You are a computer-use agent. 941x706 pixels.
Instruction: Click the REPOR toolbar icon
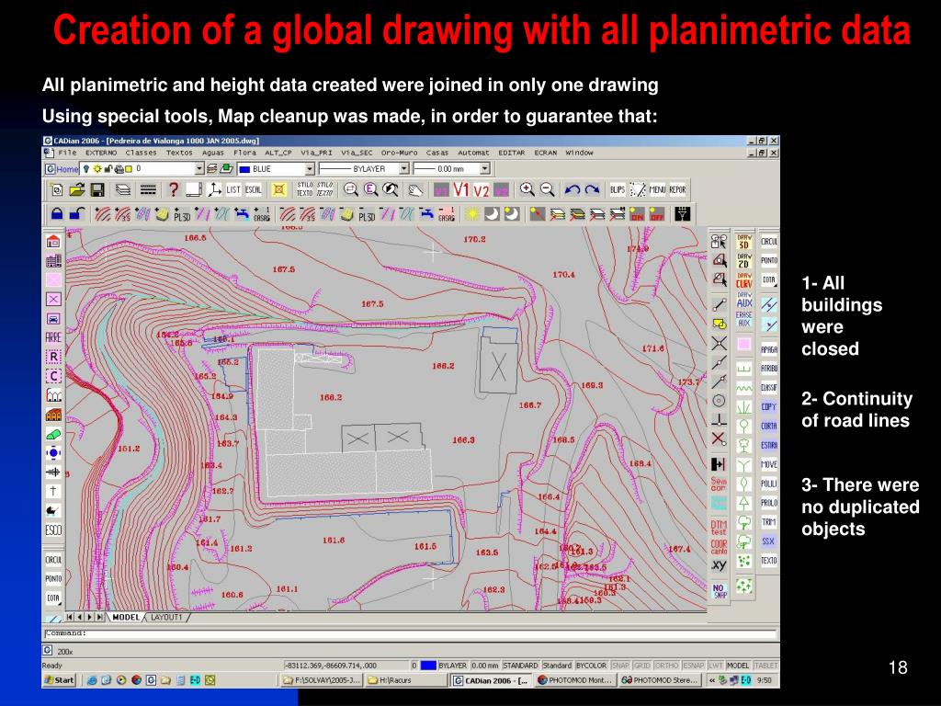[x=677, y=189]
